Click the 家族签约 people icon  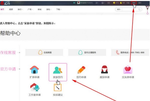click(58, 70)
